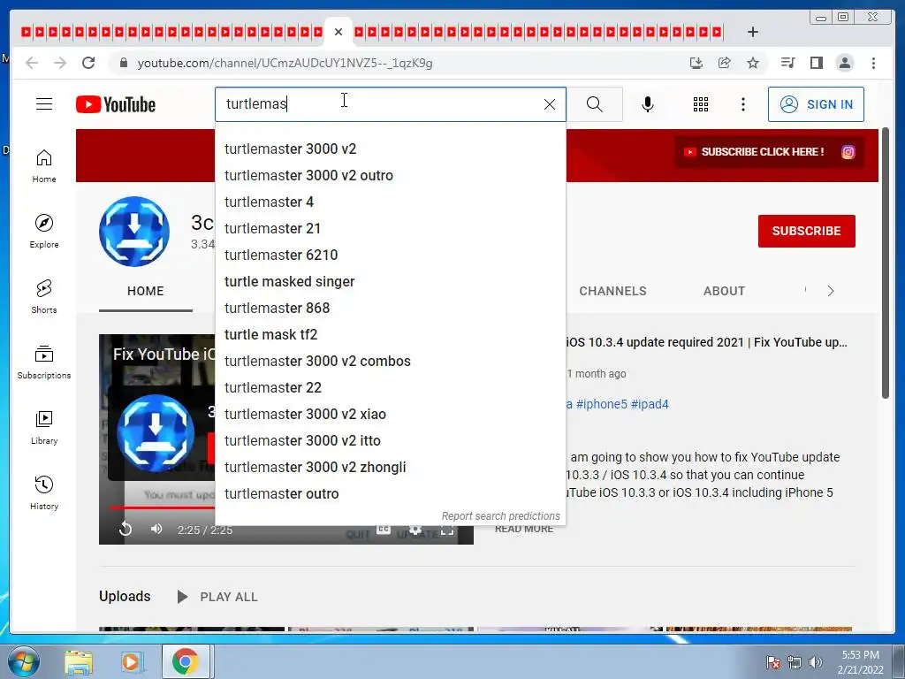
Task: Bookmark this page with star icon
Action: click(753, 63)
